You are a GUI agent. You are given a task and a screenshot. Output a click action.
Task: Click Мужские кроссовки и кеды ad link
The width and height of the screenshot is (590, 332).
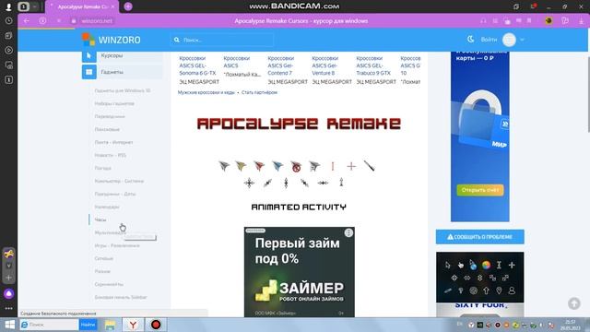pyautogui.click(x=206, y=92)
